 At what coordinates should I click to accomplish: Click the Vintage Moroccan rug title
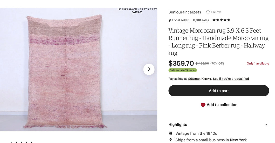pyautogui.click(x=218, y=42)
